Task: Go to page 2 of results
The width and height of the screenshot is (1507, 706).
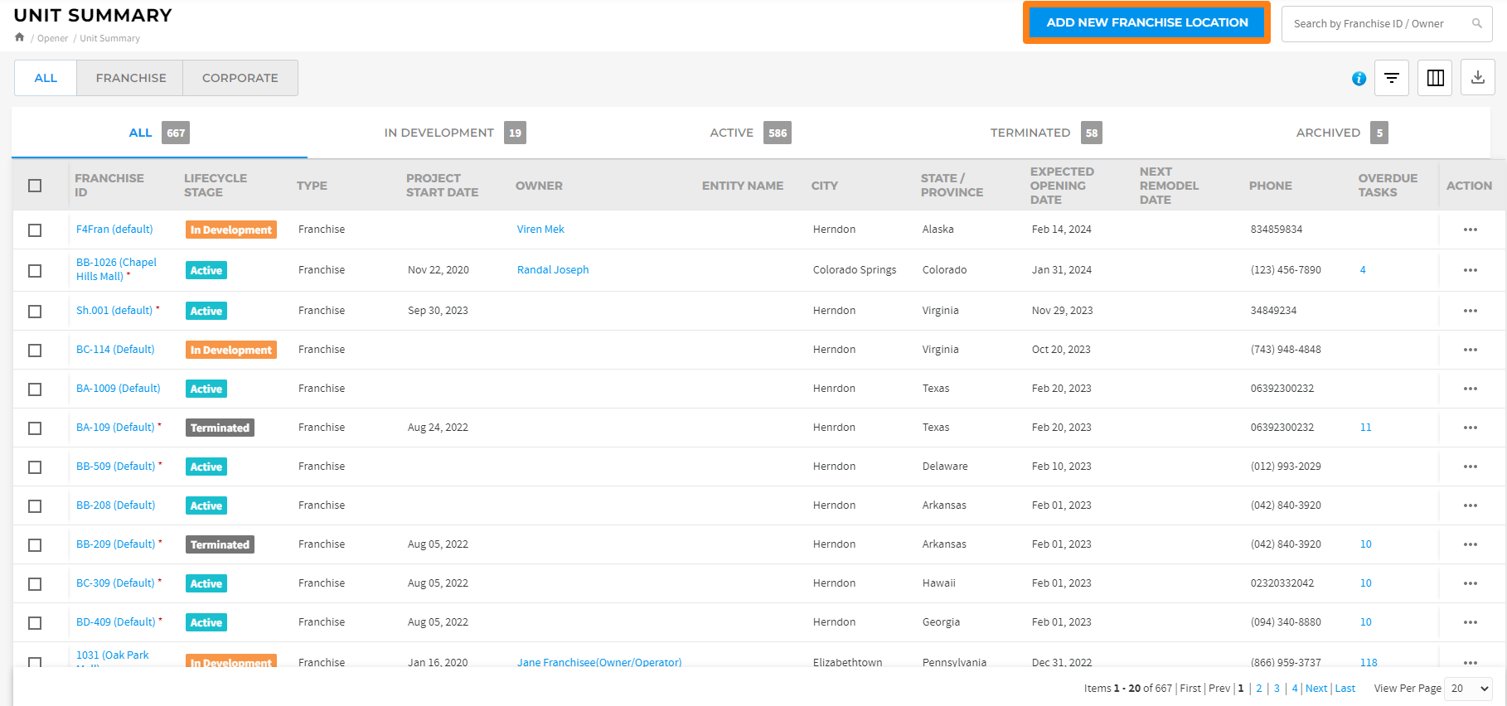Action: pyautogui.click(x=1259, y=689)
